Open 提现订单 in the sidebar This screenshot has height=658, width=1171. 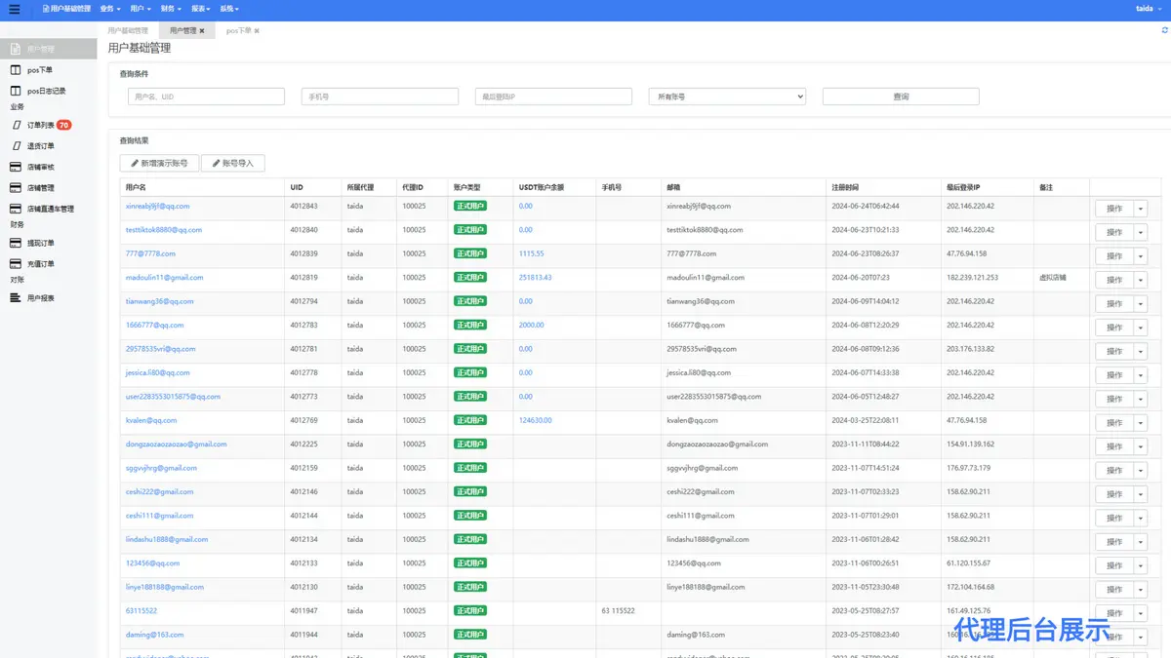point(41,244)
